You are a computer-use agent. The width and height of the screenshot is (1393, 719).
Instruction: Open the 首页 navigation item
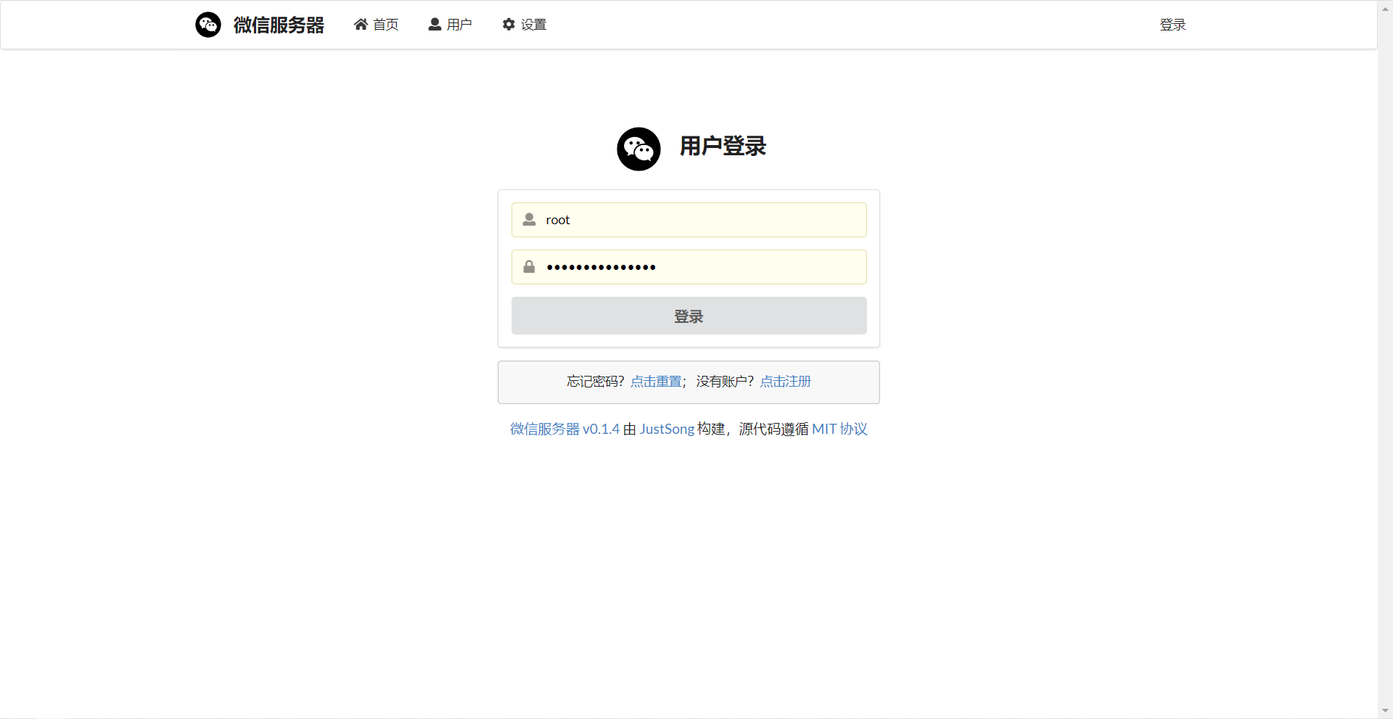[385, 24]
